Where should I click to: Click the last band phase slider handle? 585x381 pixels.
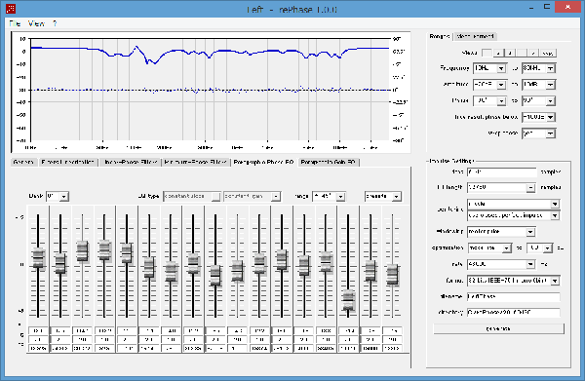(392, 275)
